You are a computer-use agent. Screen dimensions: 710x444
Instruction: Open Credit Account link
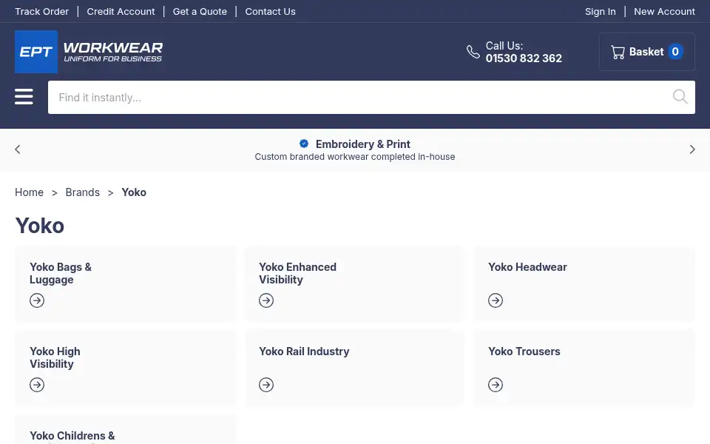121,11
